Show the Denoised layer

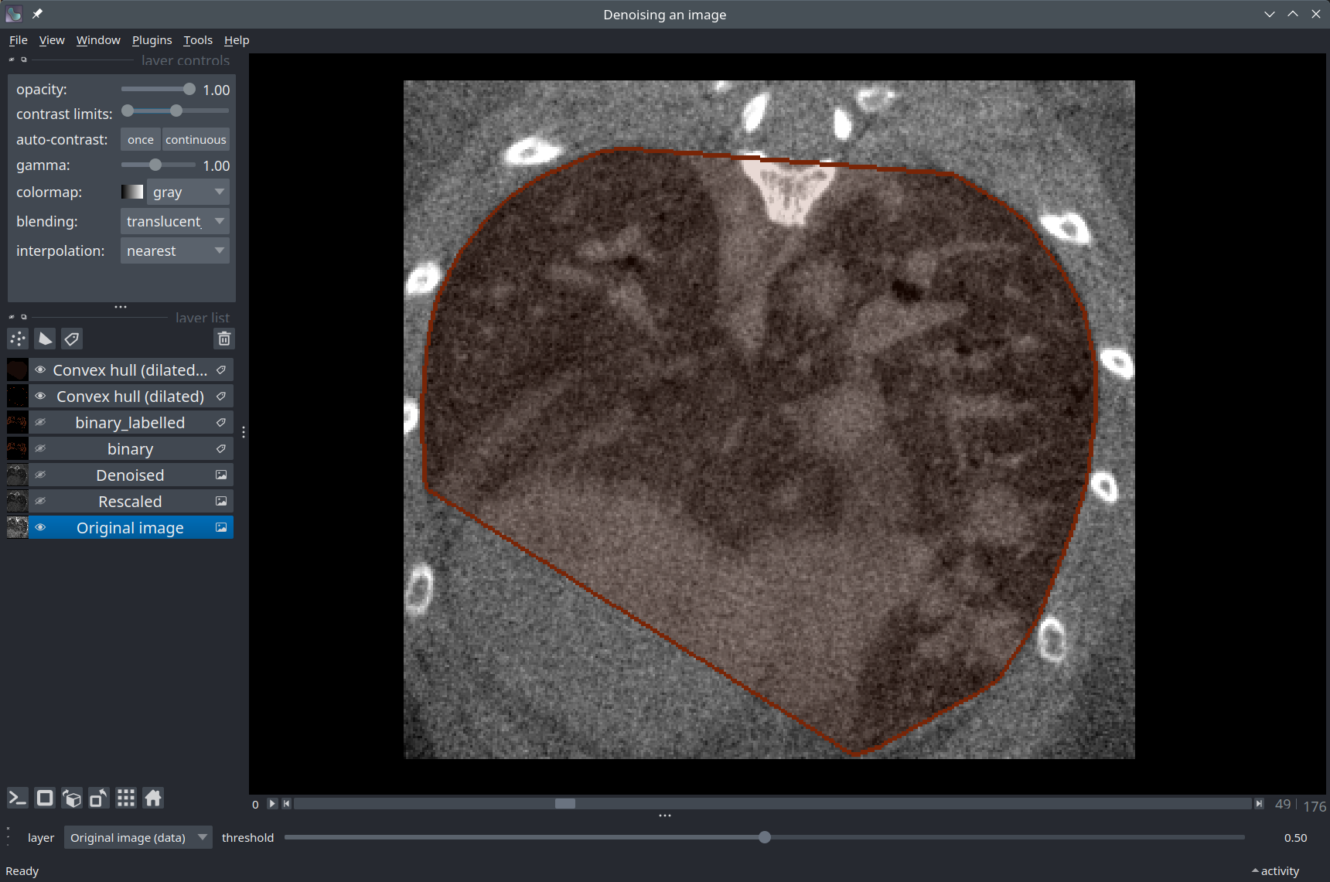coord(40,475)
